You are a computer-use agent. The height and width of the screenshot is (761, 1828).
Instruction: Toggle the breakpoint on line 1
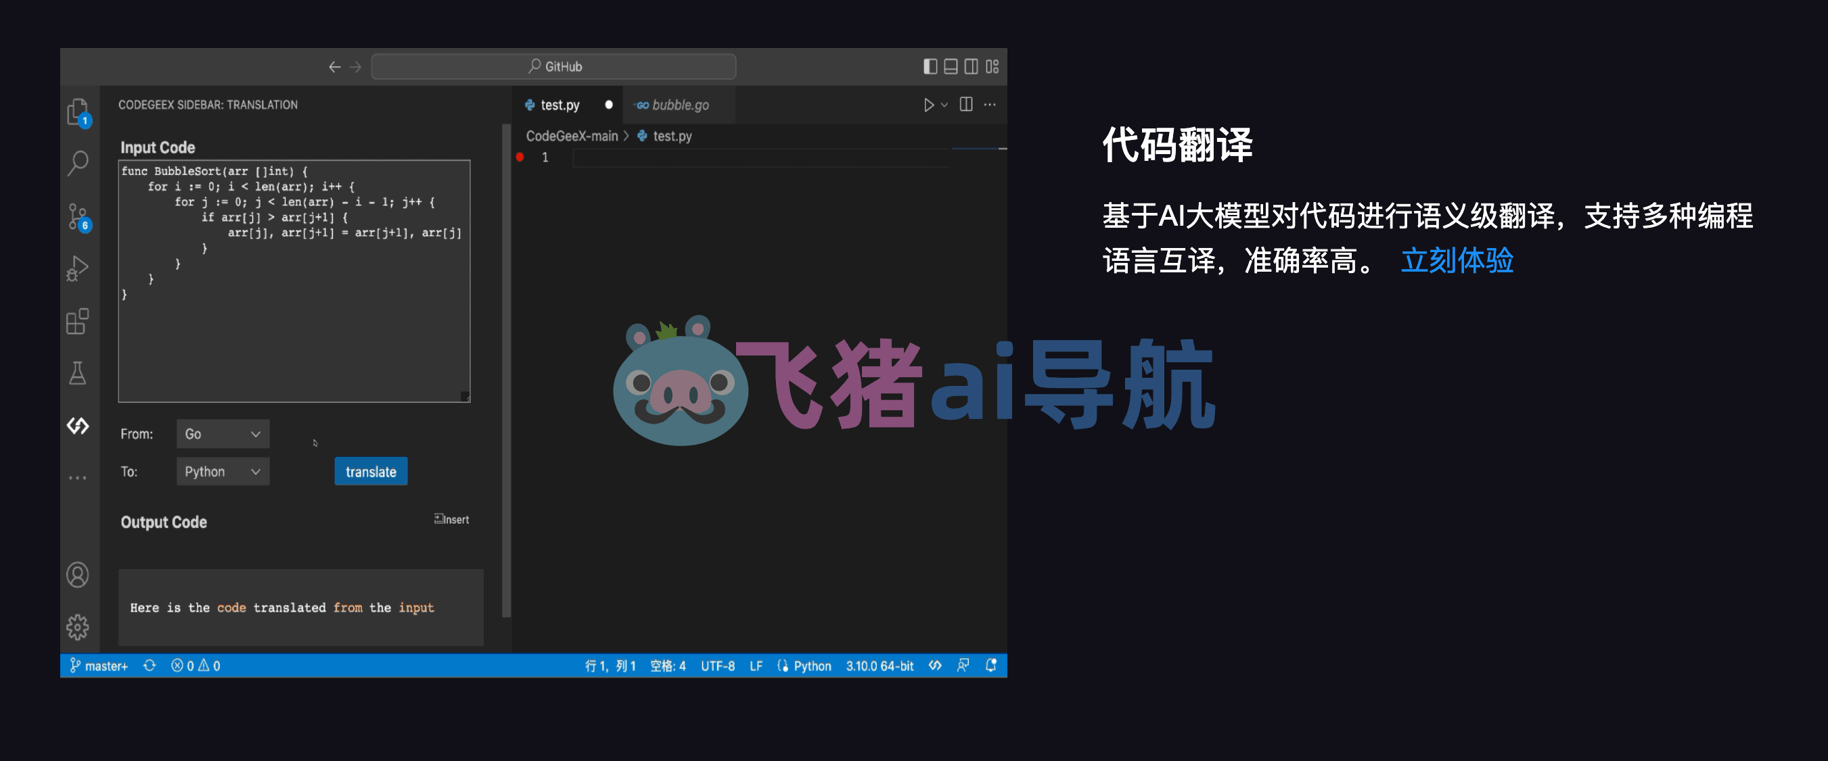[520, 157]
